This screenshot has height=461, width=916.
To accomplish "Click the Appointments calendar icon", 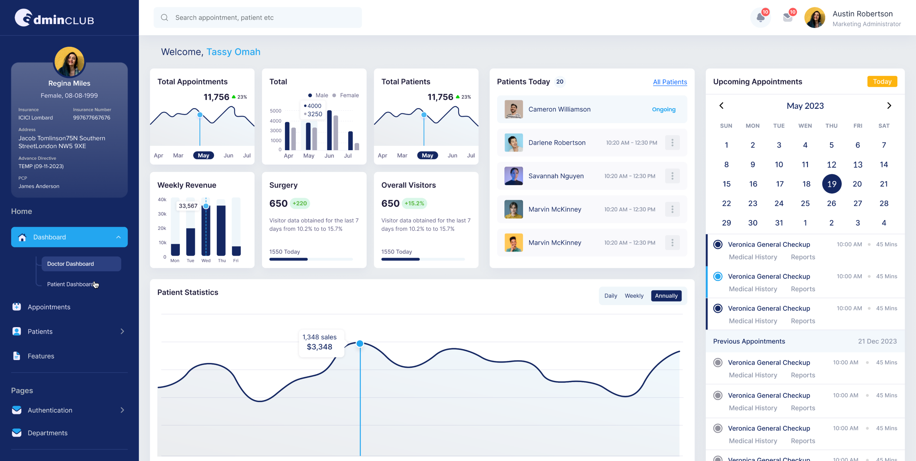I will point(17,307).
